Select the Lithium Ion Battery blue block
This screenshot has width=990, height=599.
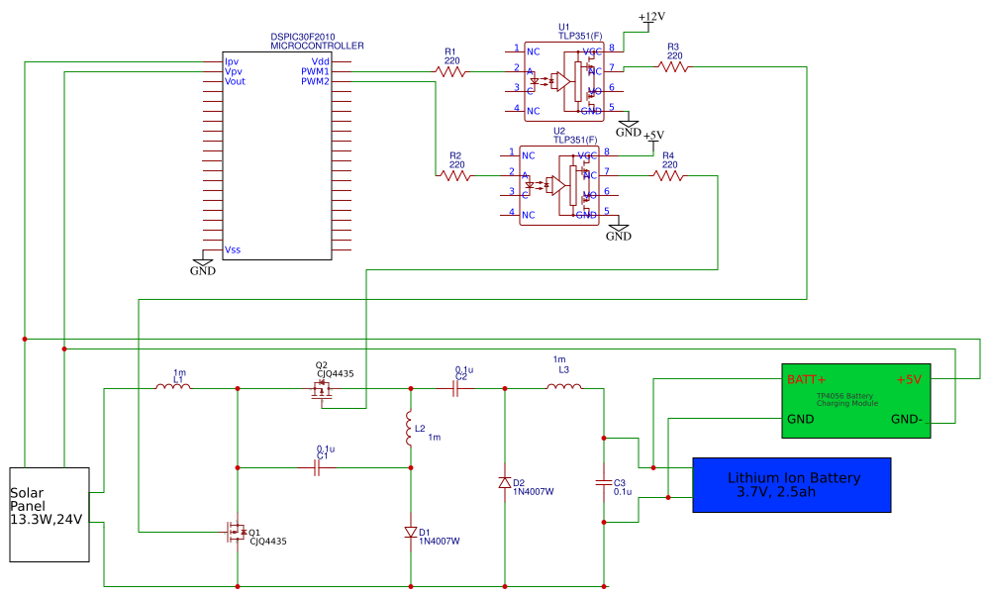click(791, 484)
